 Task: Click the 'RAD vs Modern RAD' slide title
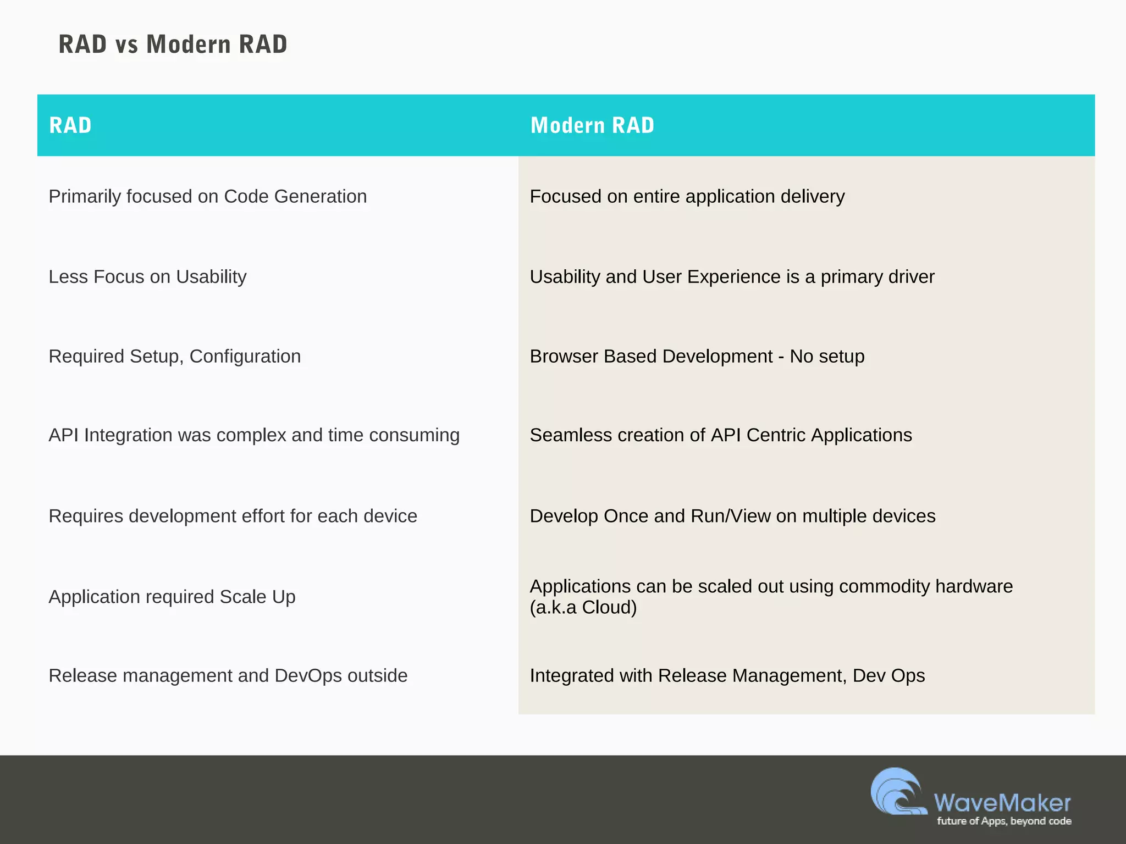click(173, 44)
